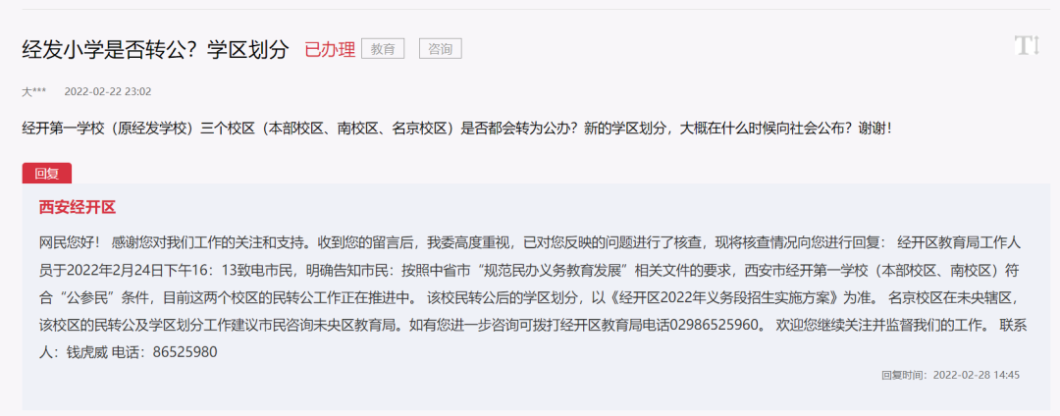Click the 回复时间 label
Screen dimensions: 1060x416
[904, 374]
